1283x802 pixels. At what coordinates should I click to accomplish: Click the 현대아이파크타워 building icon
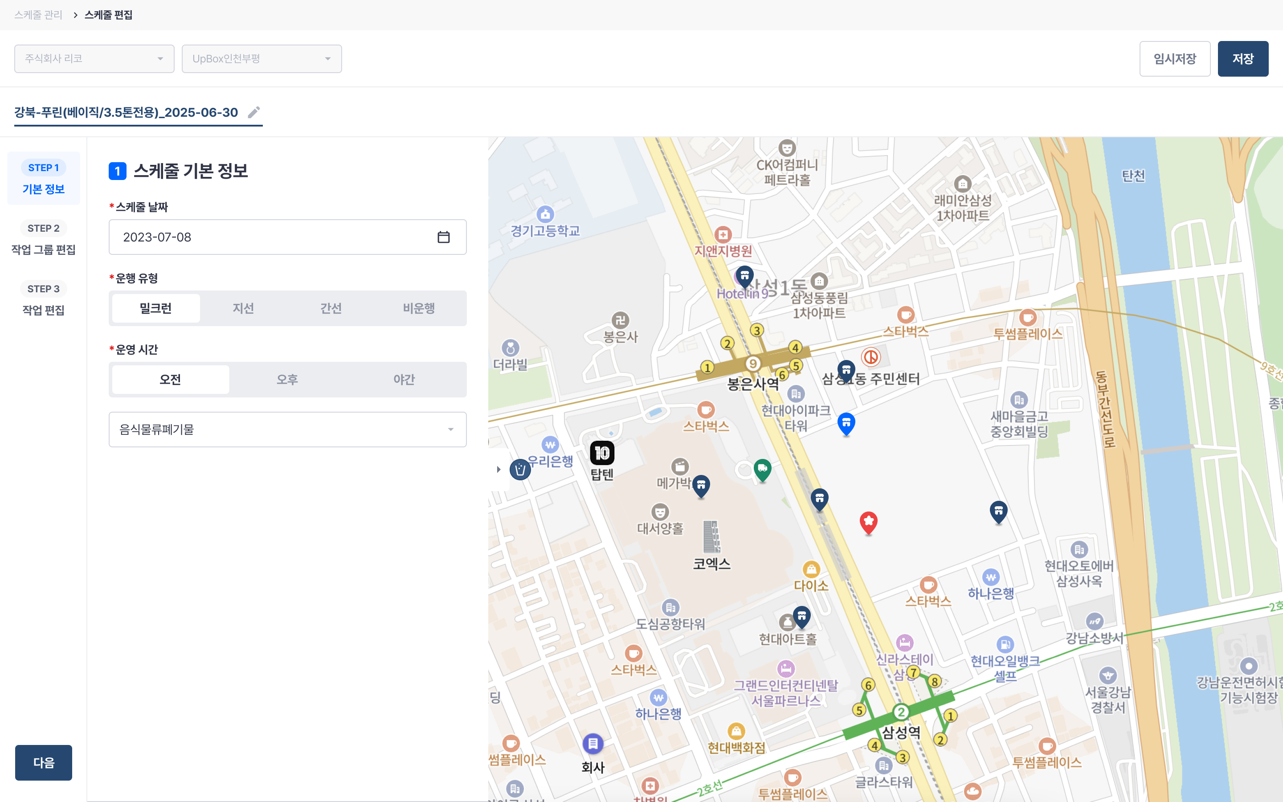pos(796,393)
